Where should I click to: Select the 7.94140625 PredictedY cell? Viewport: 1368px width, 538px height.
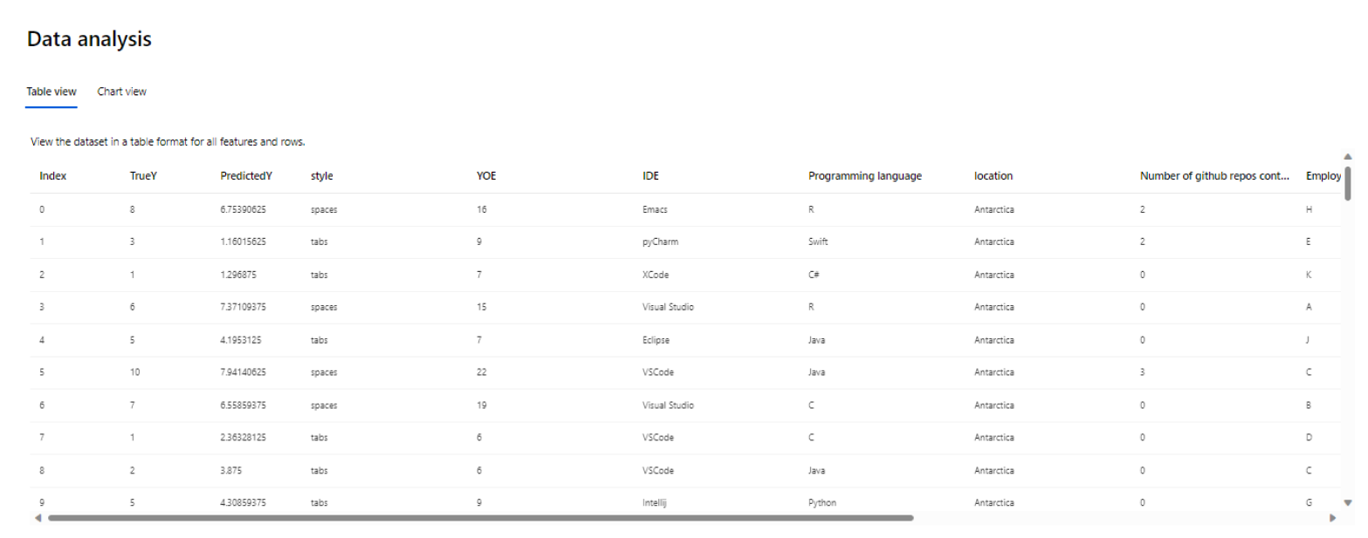(244, 372)
